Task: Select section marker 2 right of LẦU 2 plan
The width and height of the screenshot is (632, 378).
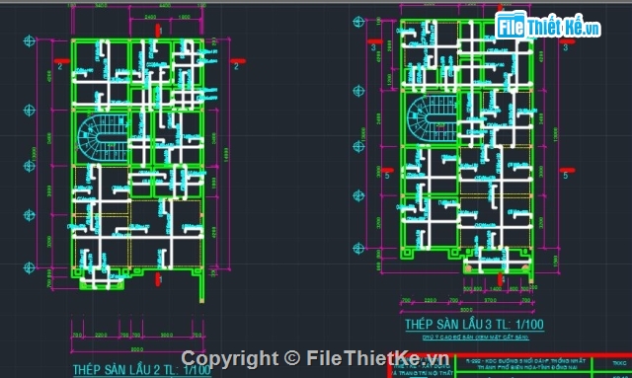Action: [237, 64]
